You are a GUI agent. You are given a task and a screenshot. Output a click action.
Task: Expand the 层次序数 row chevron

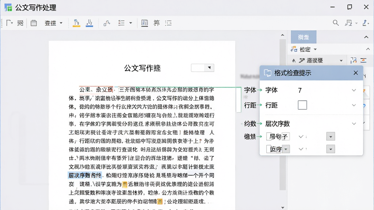pos(354,124)
